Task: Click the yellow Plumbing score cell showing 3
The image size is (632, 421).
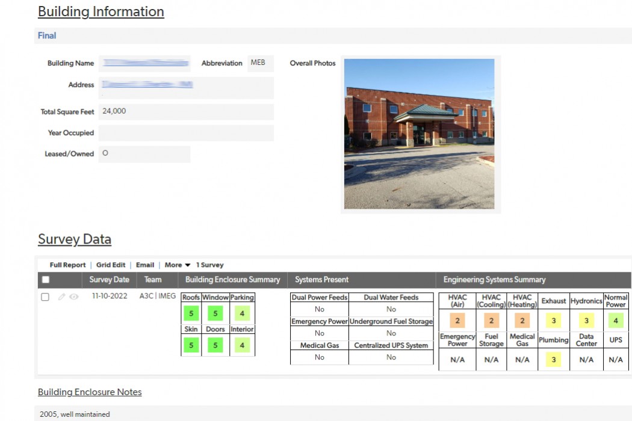Action: coord(553,359)
